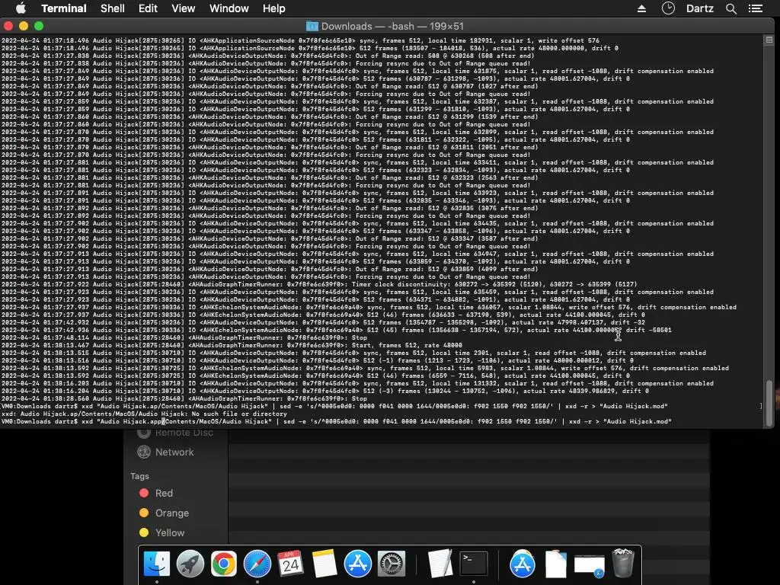The height and width of the screenshot is (585, 780).
Task: Open the Shell menu
Action: pyautogui.click(x=113, y=8)
